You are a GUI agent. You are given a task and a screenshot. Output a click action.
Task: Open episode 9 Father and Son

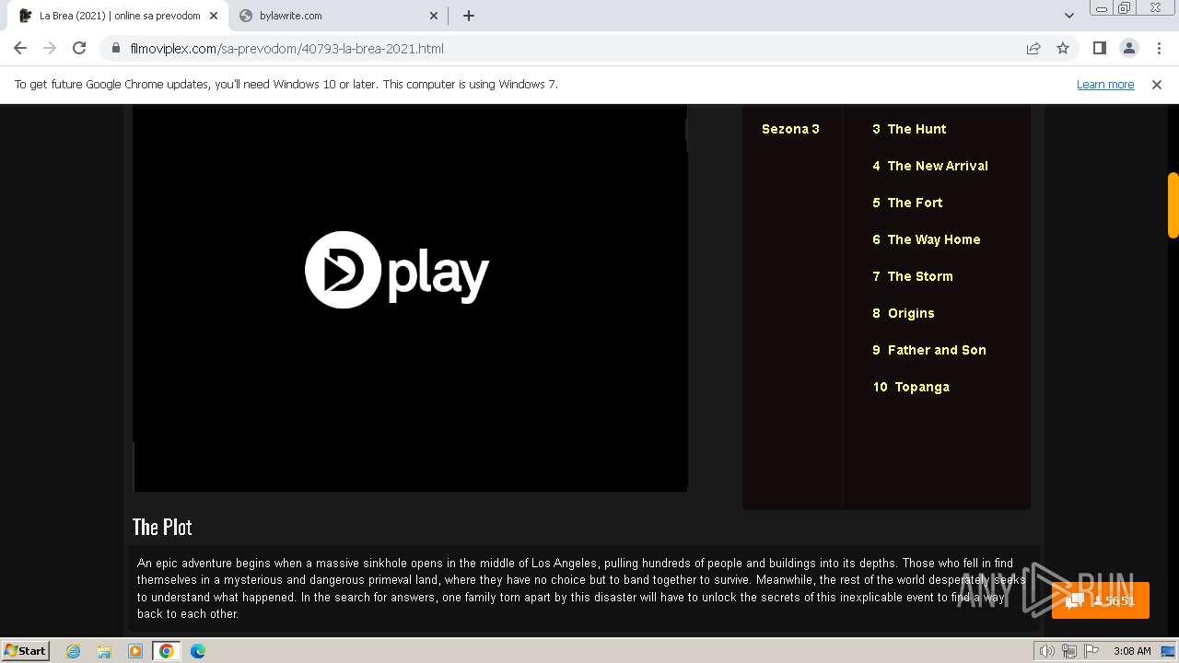coord(929,350)
